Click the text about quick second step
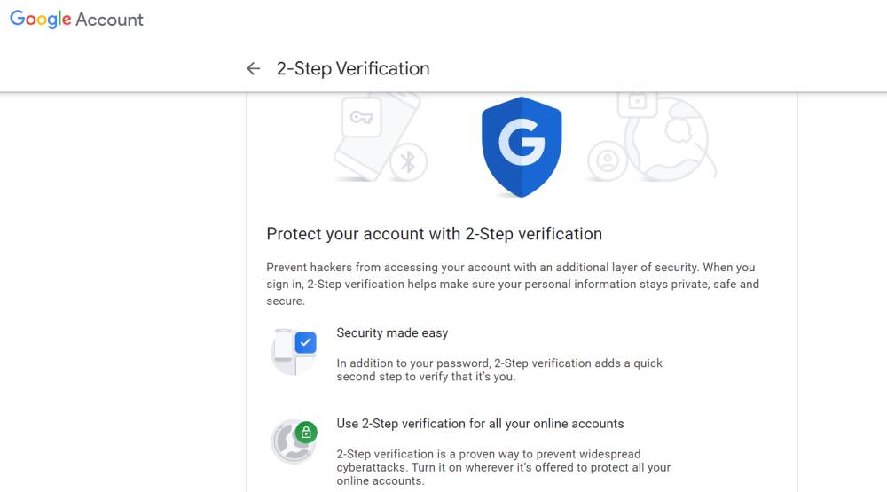 click(498, 370)
